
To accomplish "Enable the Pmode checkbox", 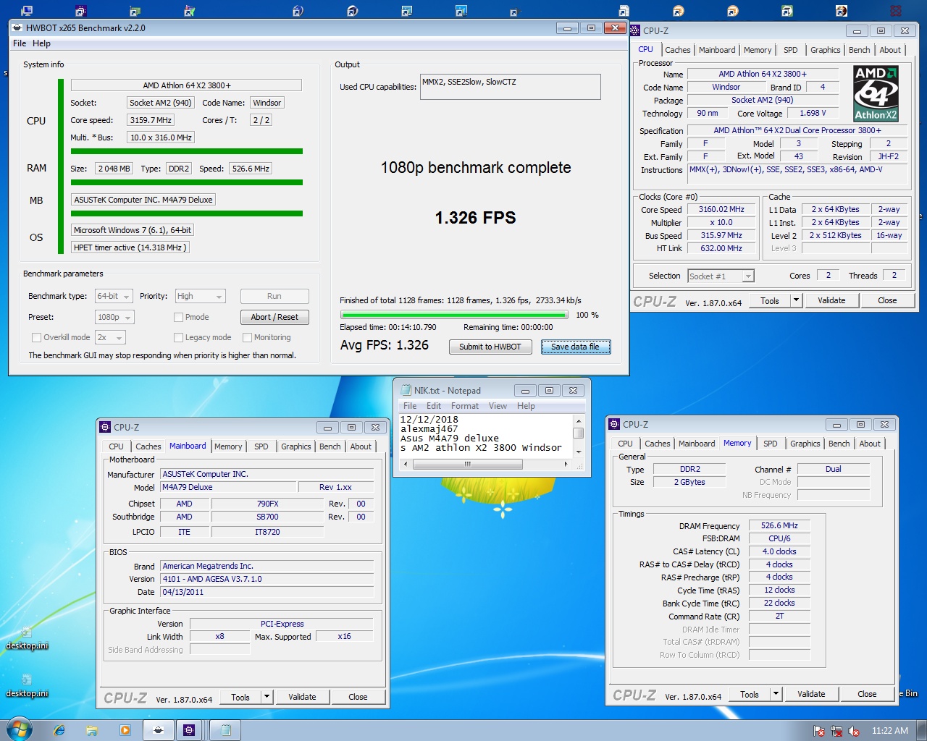I will [178, 317].
